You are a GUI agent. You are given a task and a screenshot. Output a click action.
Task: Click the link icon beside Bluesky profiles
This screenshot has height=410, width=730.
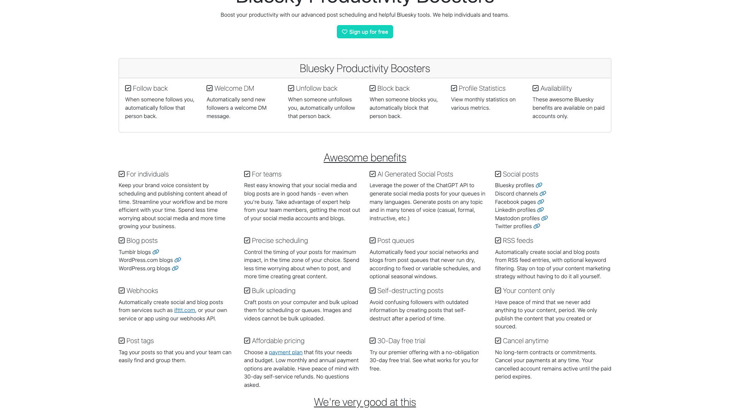[539, 185]
